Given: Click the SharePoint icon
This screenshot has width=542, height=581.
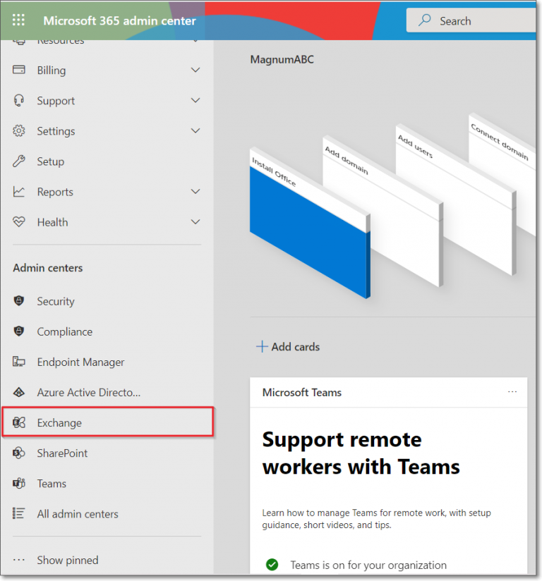Looking at the screenshot, I should click(19, 453).
